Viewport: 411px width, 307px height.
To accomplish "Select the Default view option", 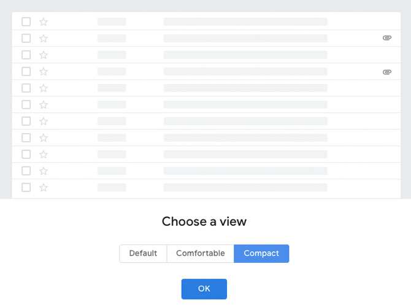I will pos(143,254).
